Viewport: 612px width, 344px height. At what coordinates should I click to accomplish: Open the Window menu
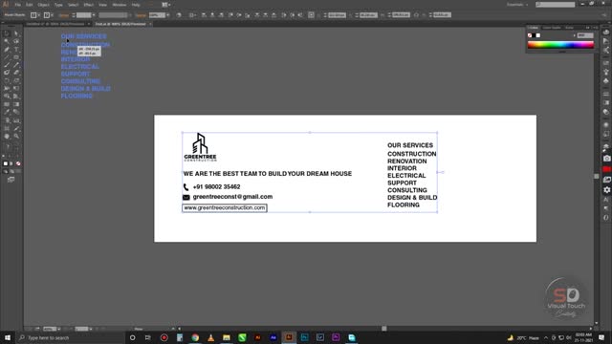(x=119, y=5)
